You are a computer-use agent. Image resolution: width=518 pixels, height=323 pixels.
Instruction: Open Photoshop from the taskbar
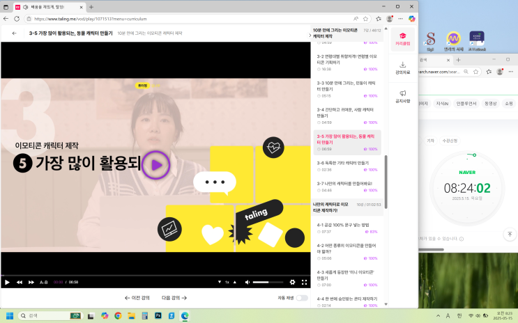tap(158, 316)
